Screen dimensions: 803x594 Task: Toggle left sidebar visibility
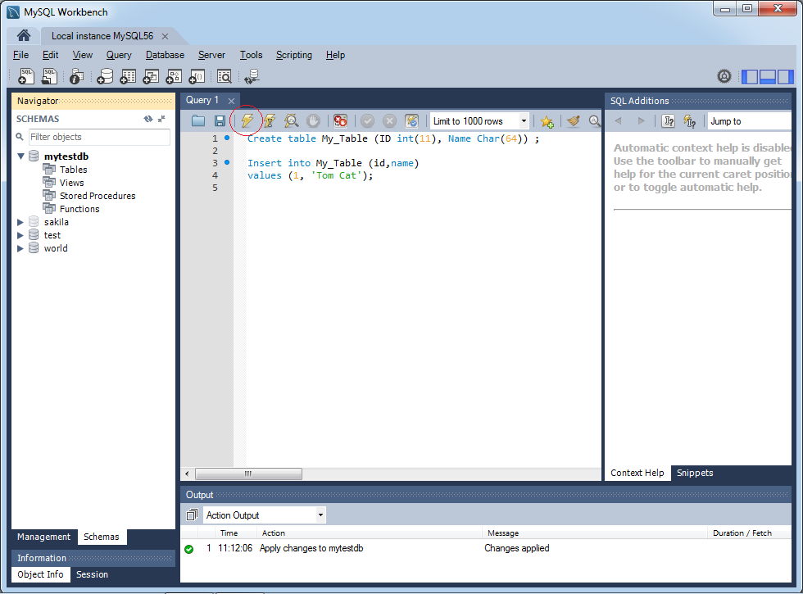(750, 77)
